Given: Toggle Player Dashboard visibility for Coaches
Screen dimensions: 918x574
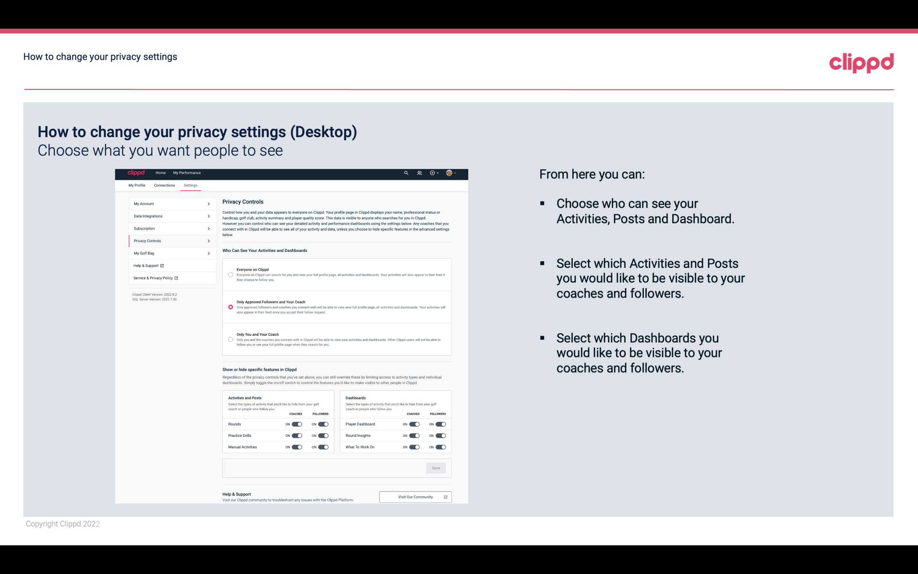Looking at the screenshot, I should 413,424.
